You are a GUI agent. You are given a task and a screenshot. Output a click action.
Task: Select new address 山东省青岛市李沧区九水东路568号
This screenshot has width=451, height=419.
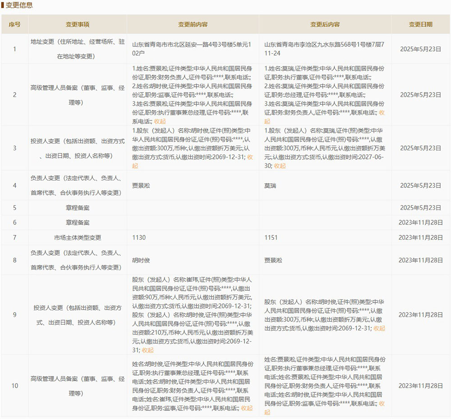tap(324, 49)
